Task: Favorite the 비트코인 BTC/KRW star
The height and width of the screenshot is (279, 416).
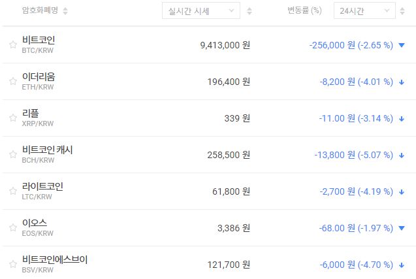Action: coord(12,45)
